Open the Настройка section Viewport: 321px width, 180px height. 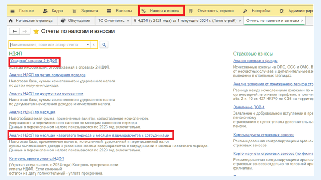(x=261, y=11)
